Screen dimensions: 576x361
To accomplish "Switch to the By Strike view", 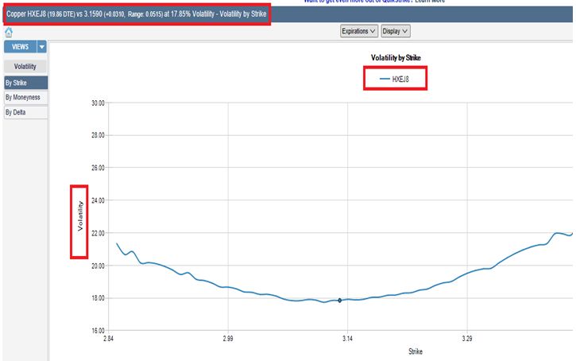I will coord(25,83).
